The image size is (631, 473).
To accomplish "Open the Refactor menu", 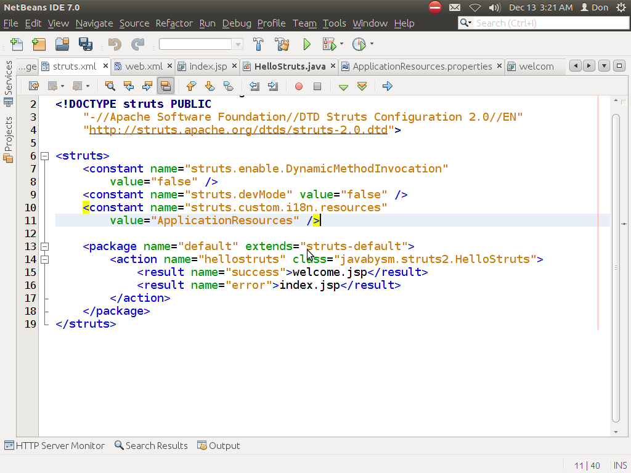I will click(174, 23).
